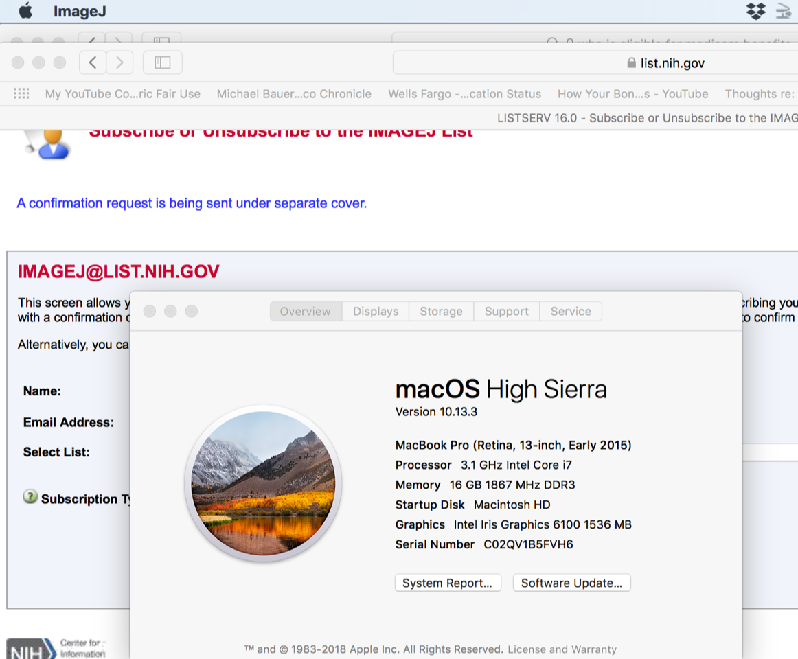Image resolution: width=798 pixels, height=659 pixels.
Task: Click the Subscription Type help icon
Action: click(x=30, y=496)
